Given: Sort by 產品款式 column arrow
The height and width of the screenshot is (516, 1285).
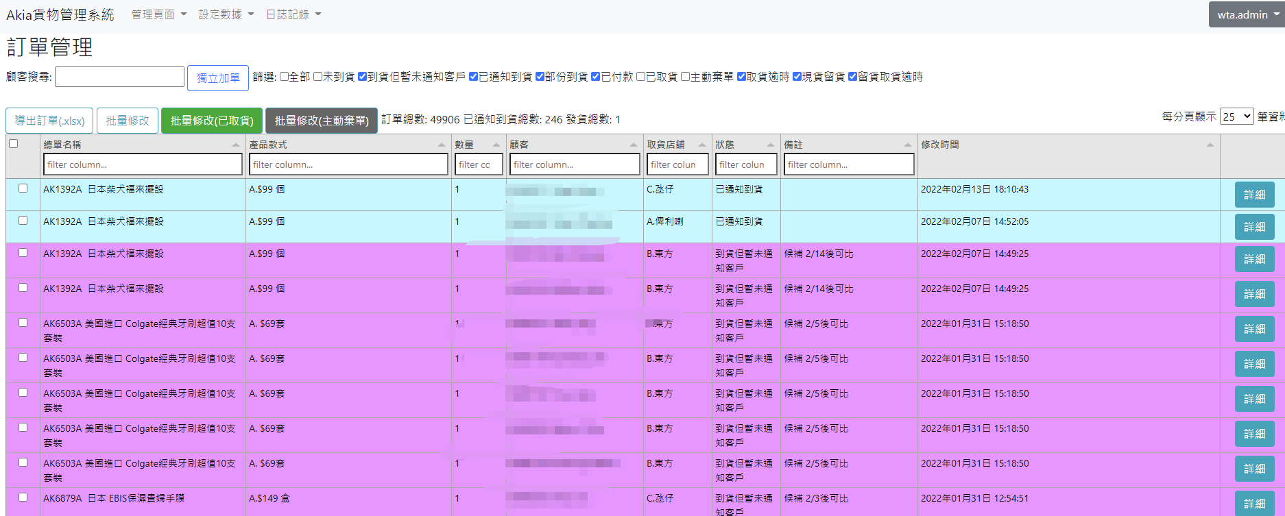Looking at the screenshot, I should click(x=442, y=145).
